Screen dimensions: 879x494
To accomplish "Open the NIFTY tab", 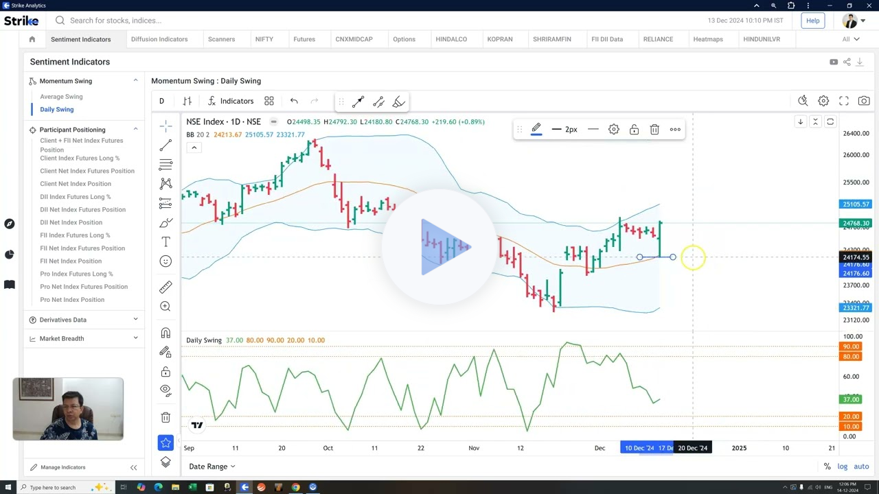I will click(264, 39).
